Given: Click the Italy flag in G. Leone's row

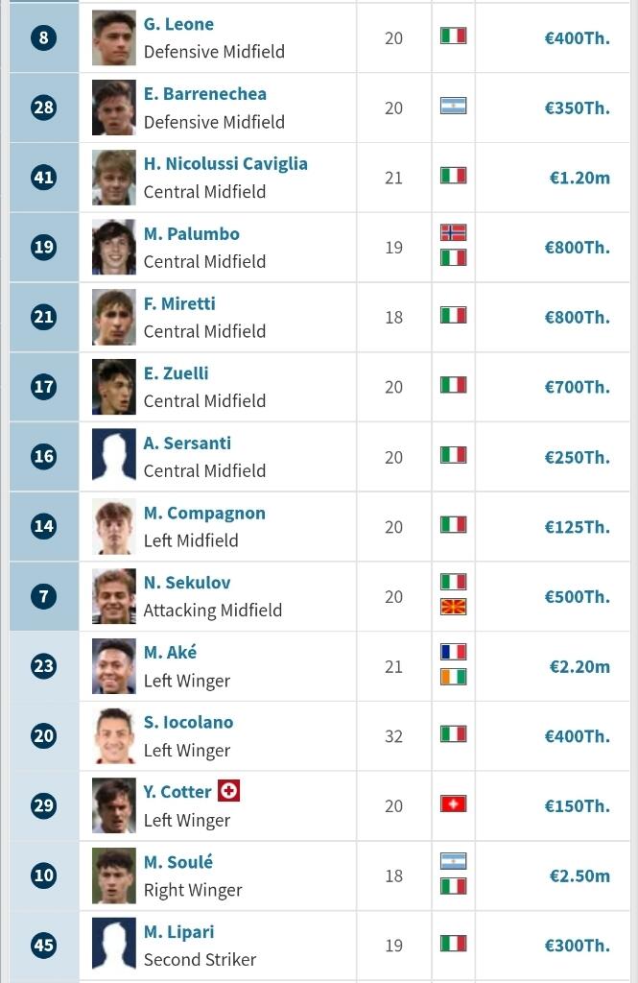Looking at the screenshot, I should coord(453,36).
